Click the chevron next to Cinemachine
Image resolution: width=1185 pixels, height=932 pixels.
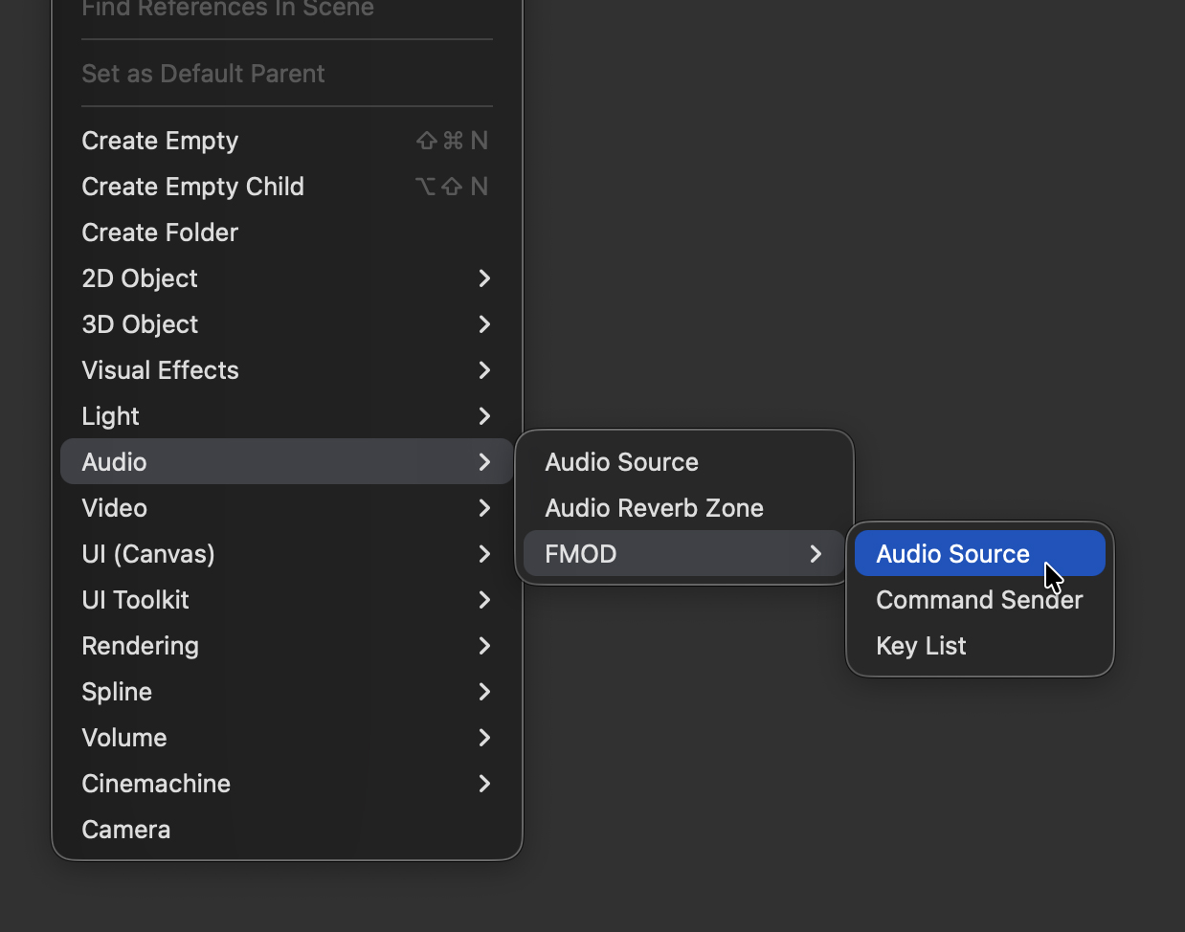(x=484, y=784)
